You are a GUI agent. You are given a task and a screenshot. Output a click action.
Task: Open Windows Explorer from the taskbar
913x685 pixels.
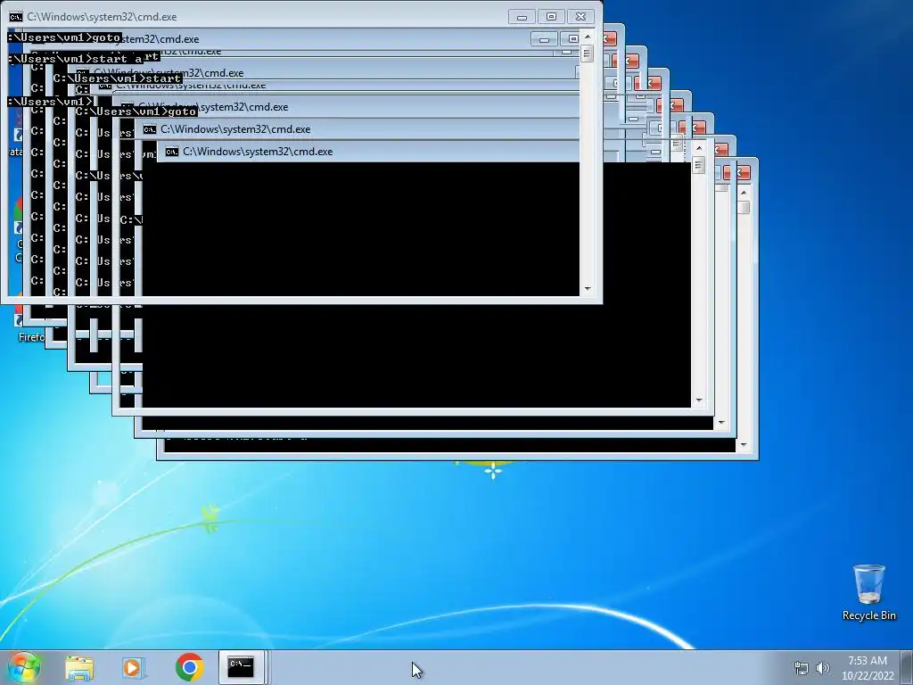click(79, 667)
